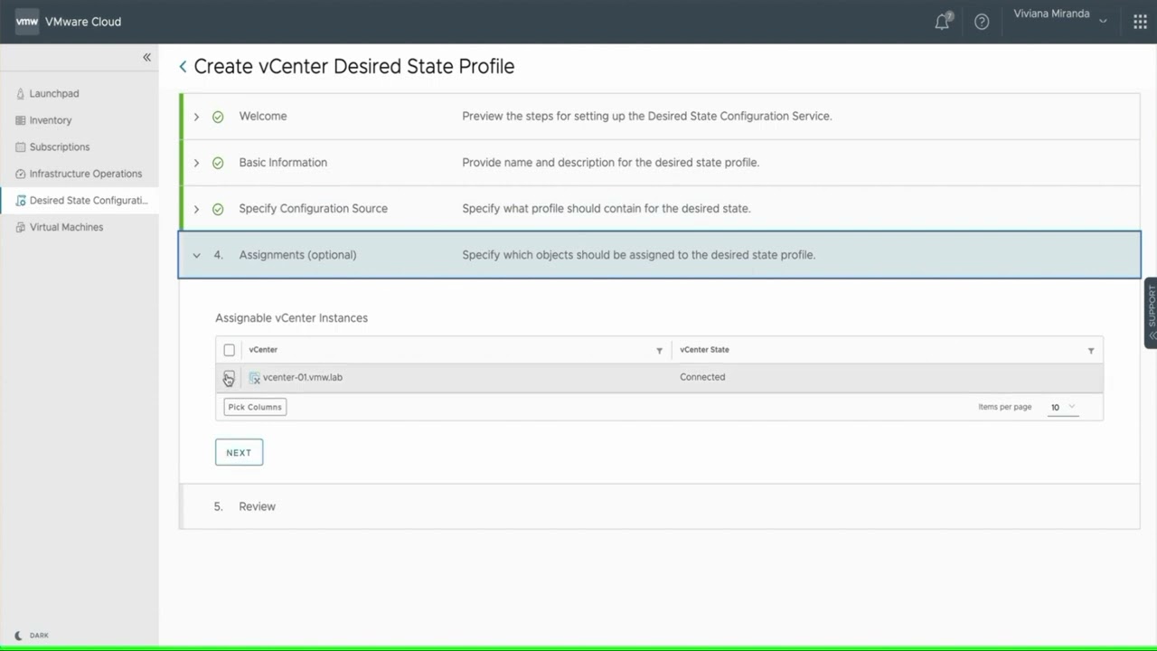Open Launchpad in sidebar
The width and height of the screenshot is (1157, 651).
54,93
